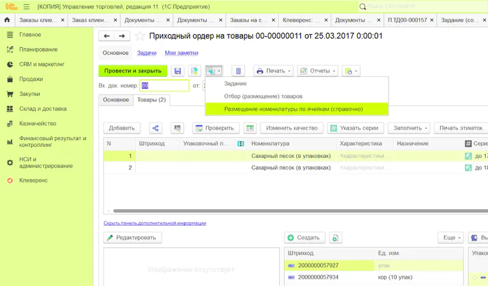Click the barcode scanner icon in the table toolbar
This screenshot has height=286, width=488.
[x=178, y=128]
